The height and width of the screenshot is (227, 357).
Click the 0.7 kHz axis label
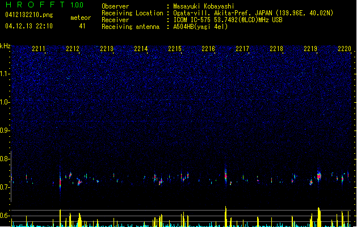tap(5, 187)
